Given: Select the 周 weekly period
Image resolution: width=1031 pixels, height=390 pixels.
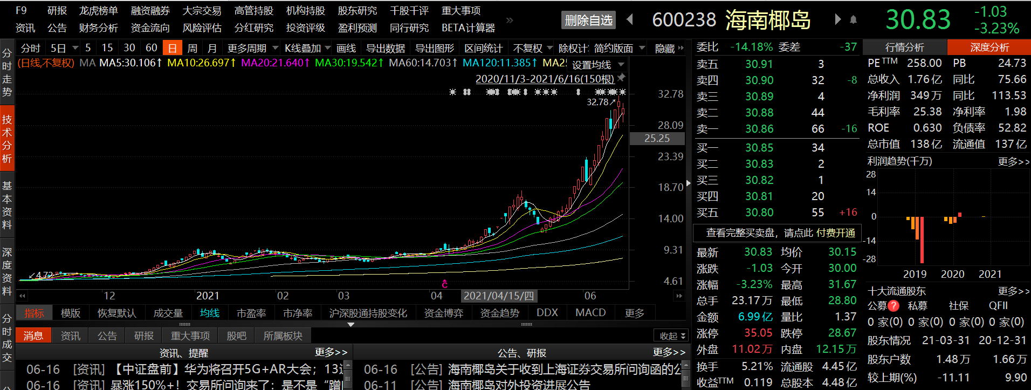Looking at the screenshot, I should 193,49.
